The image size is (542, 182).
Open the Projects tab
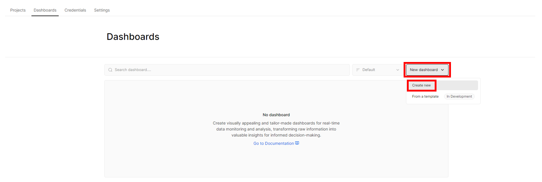[18, 10]
